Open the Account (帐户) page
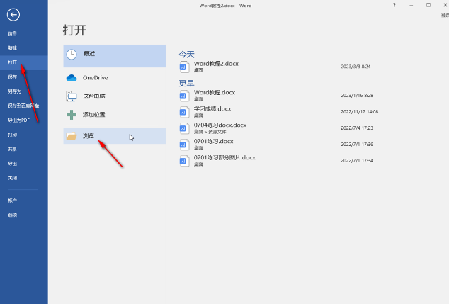Screen dimensions: 449x304 coord(24,201)
